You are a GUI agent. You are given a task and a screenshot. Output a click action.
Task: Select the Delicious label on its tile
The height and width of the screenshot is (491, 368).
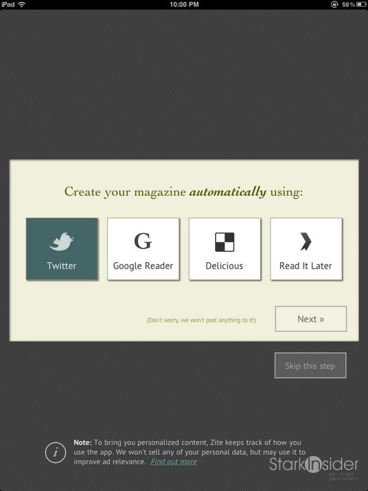[x=224, y=266]
